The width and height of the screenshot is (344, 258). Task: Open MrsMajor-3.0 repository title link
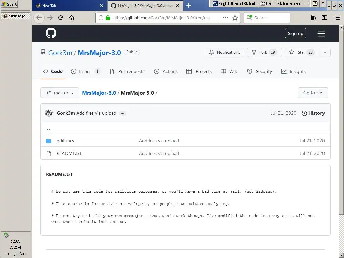pyautogui.click(x=99, y=53)
